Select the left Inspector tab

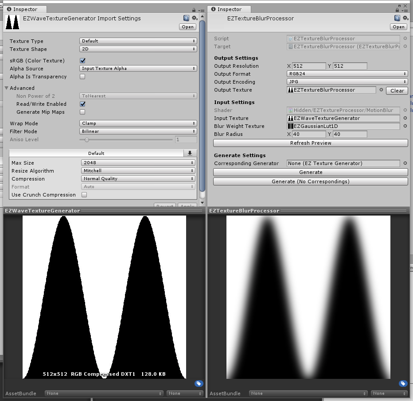coord(25,9)
